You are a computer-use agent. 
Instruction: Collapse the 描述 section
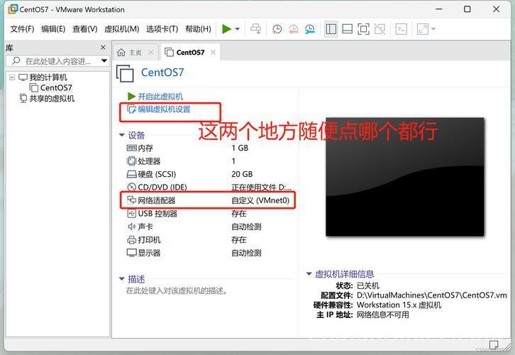122,279
